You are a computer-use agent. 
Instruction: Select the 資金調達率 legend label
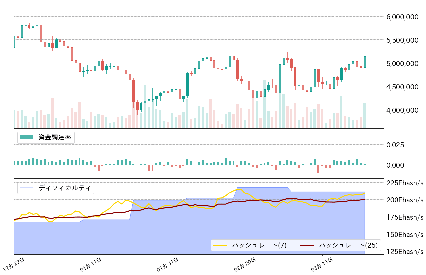(55, 137)
